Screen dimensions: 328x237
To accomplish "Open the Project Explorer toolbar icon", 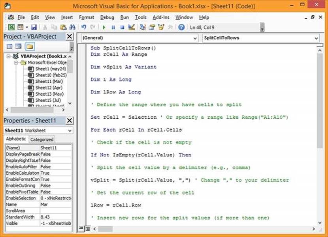I will (x=143, y=27).
